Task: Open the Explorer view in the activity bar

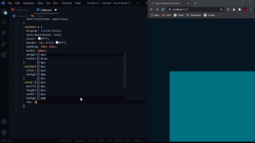Action: (4, 12)
